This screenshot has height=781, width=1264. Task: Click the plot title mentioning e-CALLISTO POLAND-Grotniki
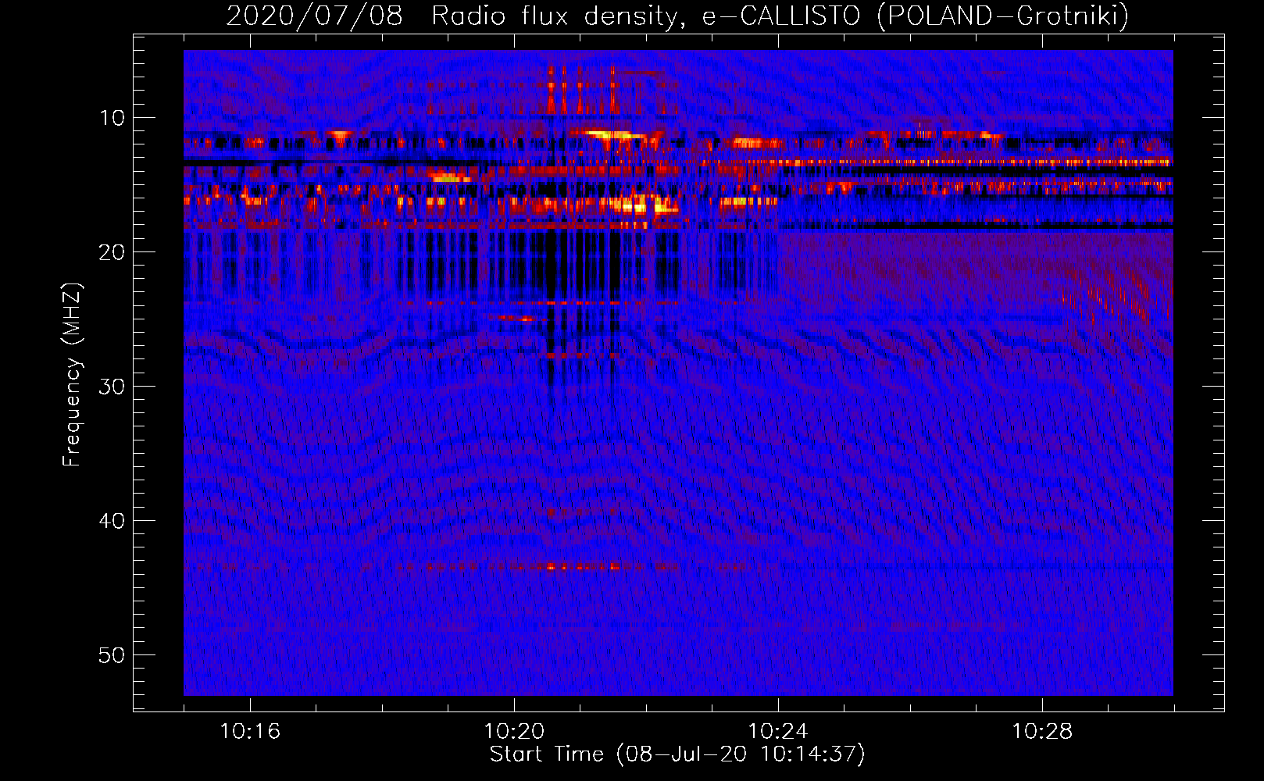coord(677,16)
